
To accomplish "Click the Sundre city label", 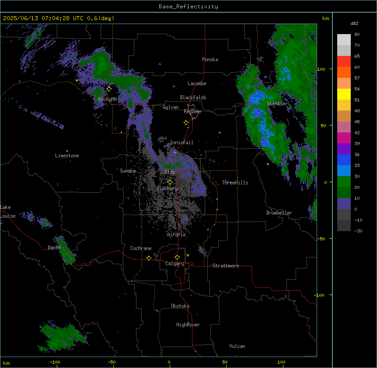I will [x=128, y=171].
